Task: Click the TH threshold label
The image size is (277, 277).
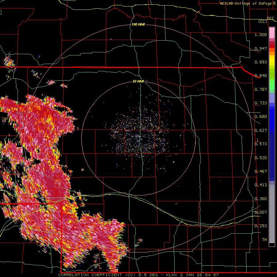Action: coord(264,240)
